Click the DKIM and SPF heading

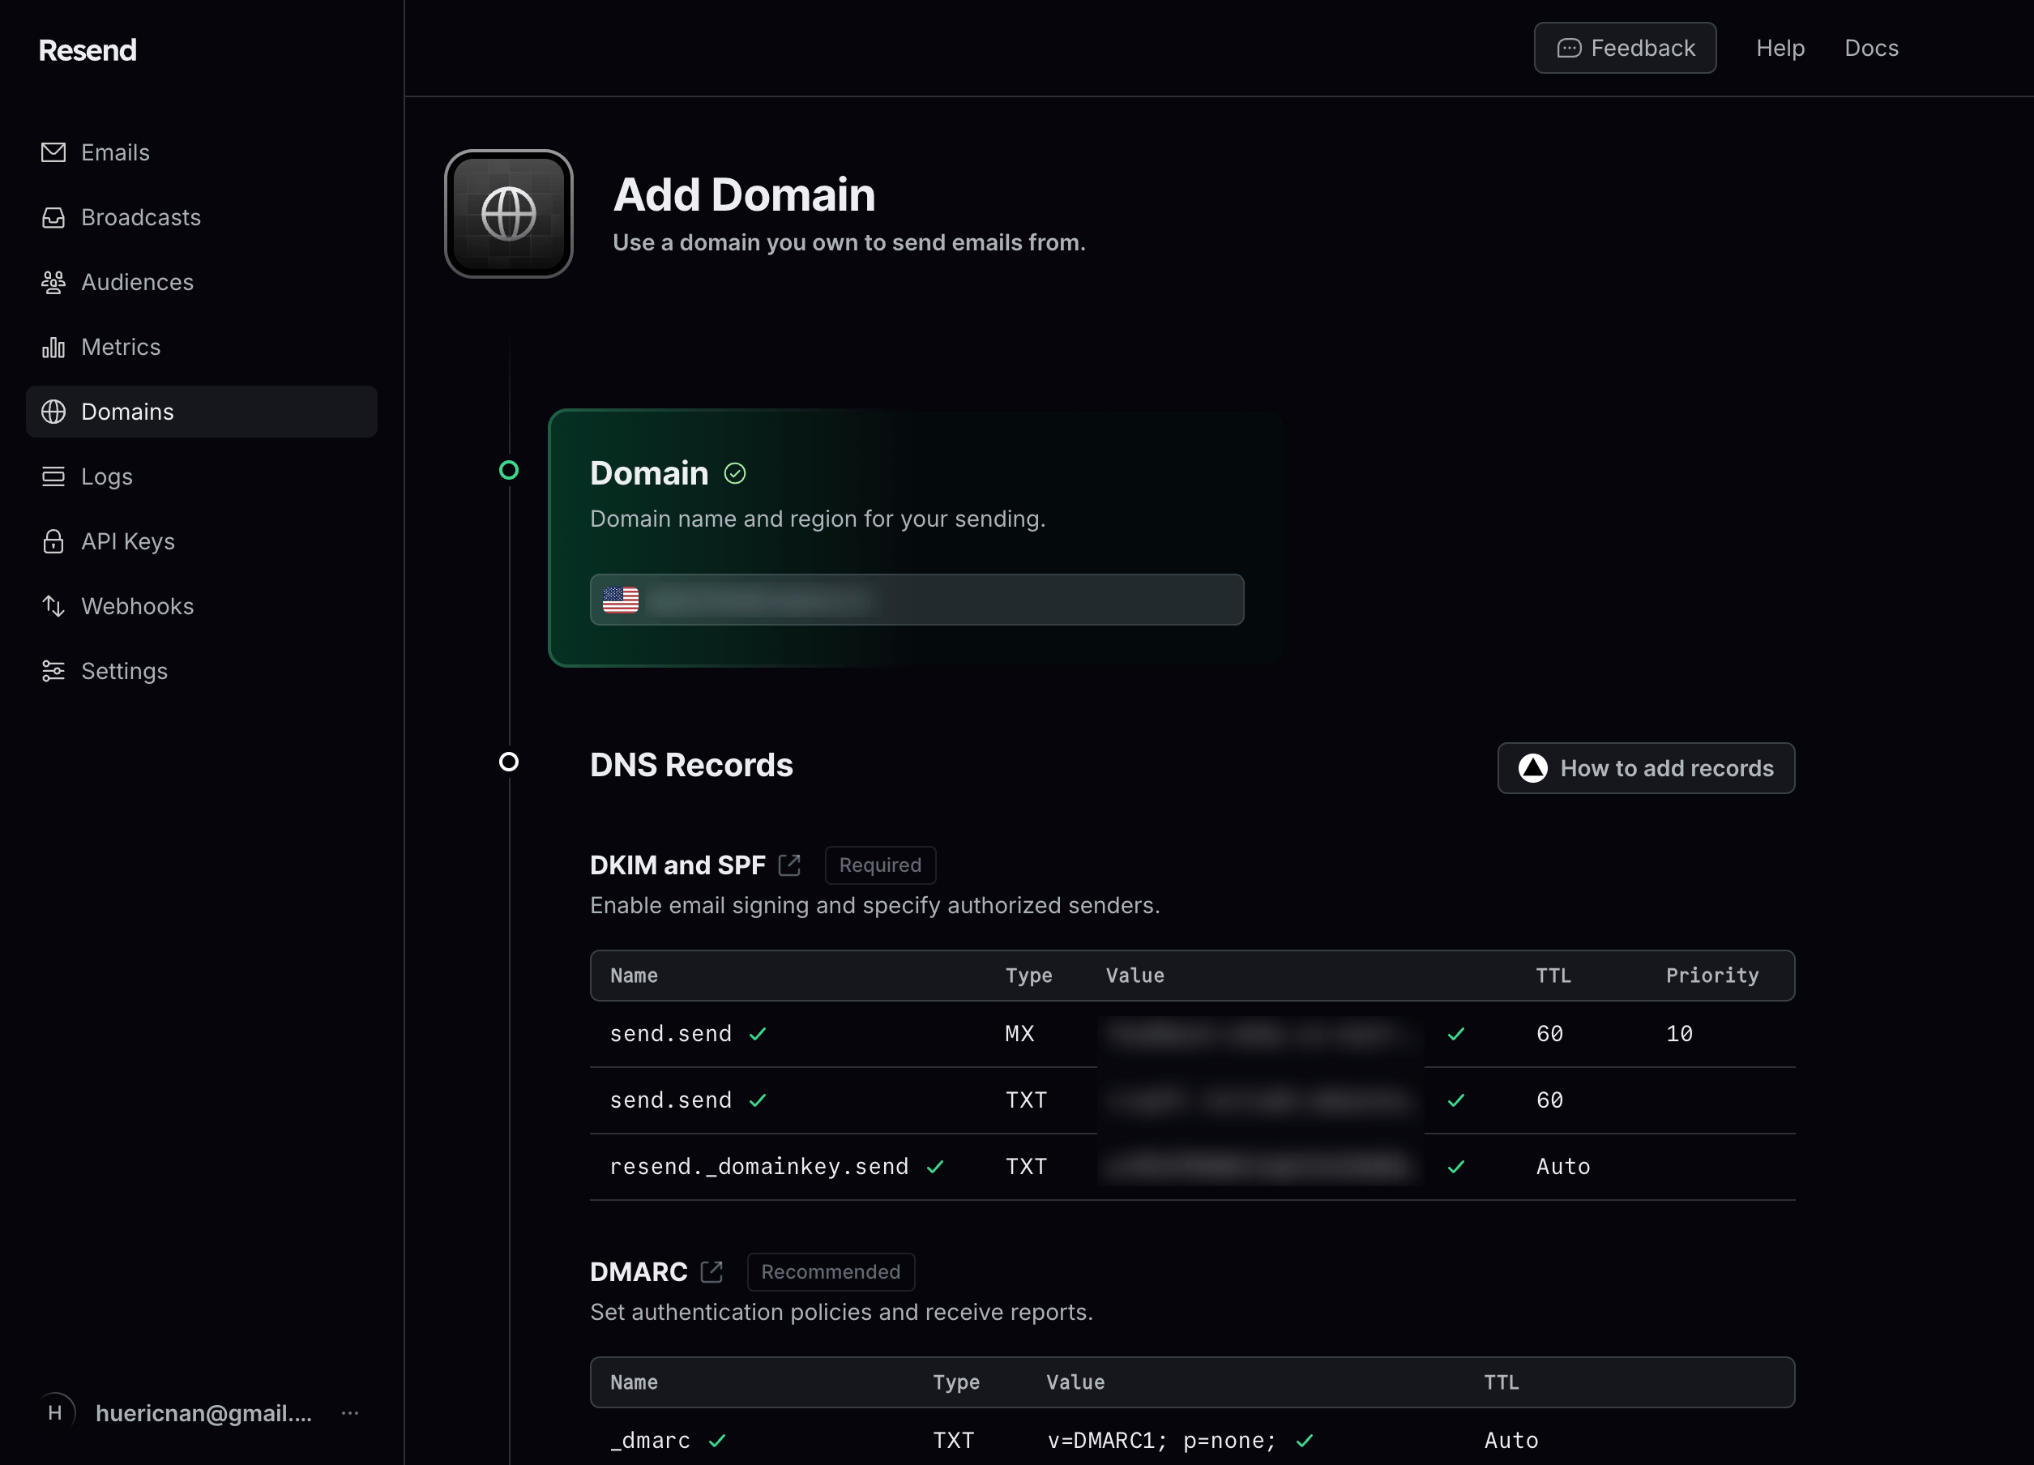(678, 865)
